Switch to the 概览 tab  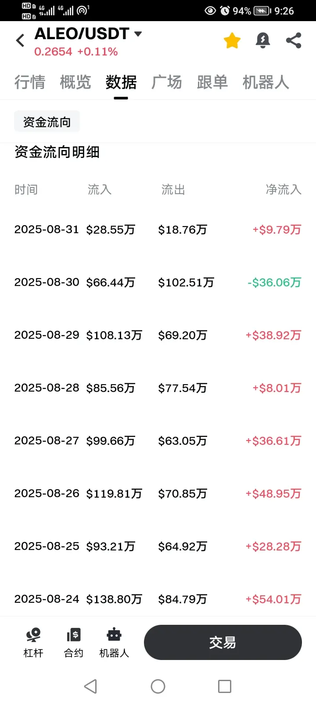[75, 82]
